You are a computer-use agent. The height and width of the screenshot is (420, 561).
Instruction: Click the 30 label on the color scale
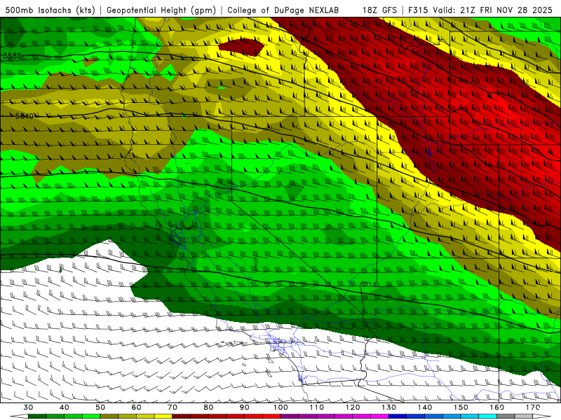28,407
